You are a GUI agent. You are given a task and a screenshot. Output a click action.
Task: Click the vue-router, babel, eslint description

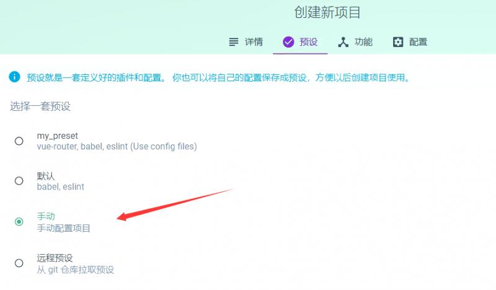(117, 146)
